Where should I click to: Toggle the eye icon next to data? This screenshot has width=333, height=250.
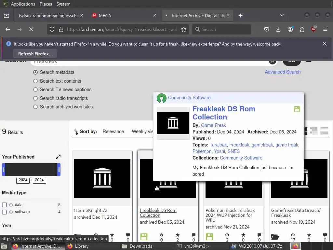point(11,205)
